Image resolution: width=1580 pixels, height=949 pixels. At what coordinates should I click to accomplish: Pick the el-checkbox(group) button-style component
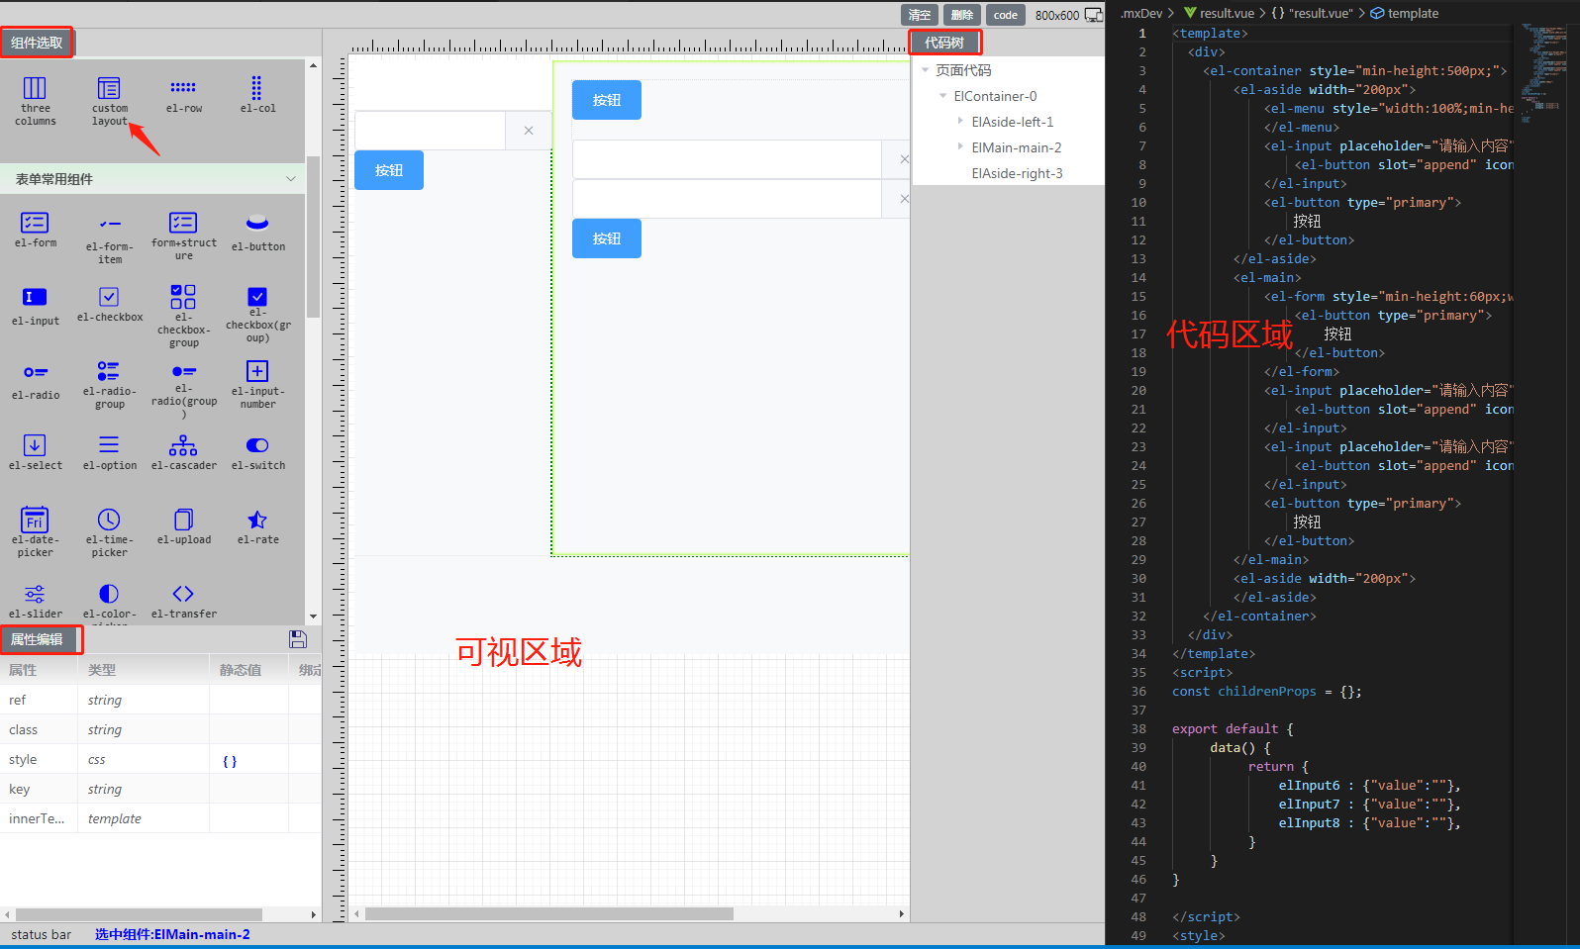click(x=257, y=314)
